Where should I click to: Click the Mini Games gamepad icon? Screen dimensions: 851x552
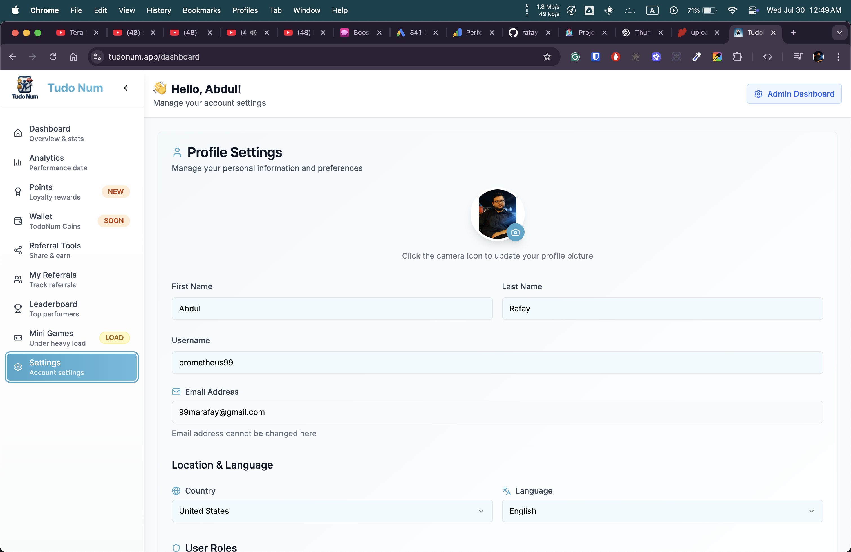(18, 338)
